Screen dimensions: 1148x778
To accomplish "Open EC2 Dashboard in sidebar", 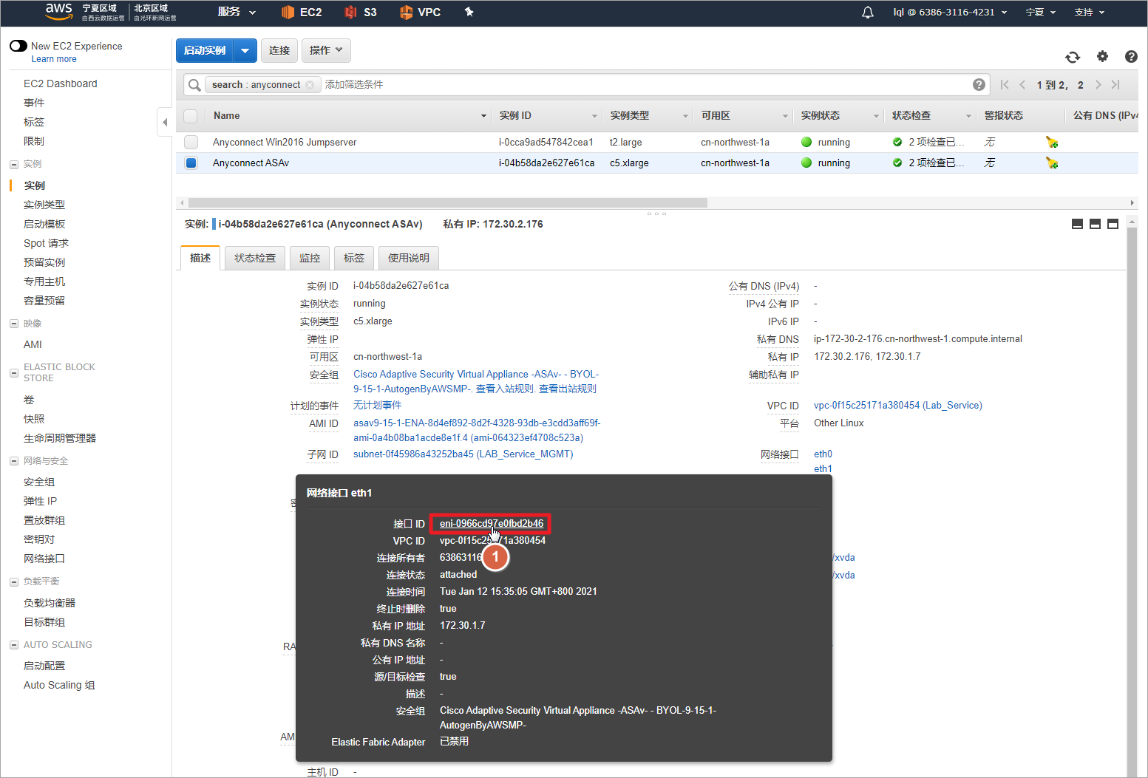I will [x=61, y=83].
